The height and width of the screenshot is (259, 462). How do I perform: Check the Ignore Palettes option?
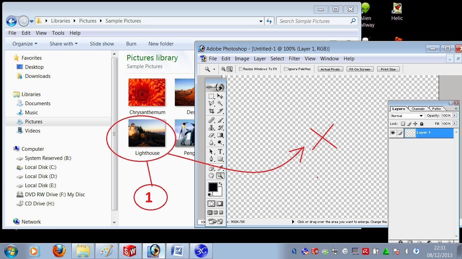(285, 69)
